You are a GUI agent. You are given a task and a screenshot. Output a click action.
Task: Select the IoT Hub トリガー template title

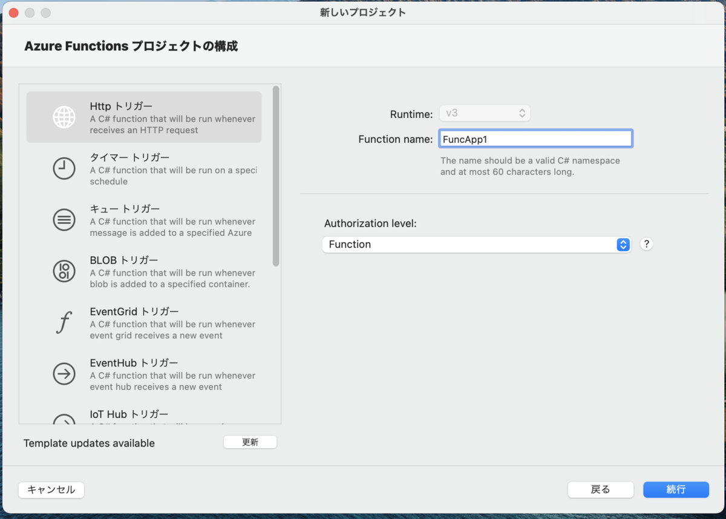coord(129,414)
